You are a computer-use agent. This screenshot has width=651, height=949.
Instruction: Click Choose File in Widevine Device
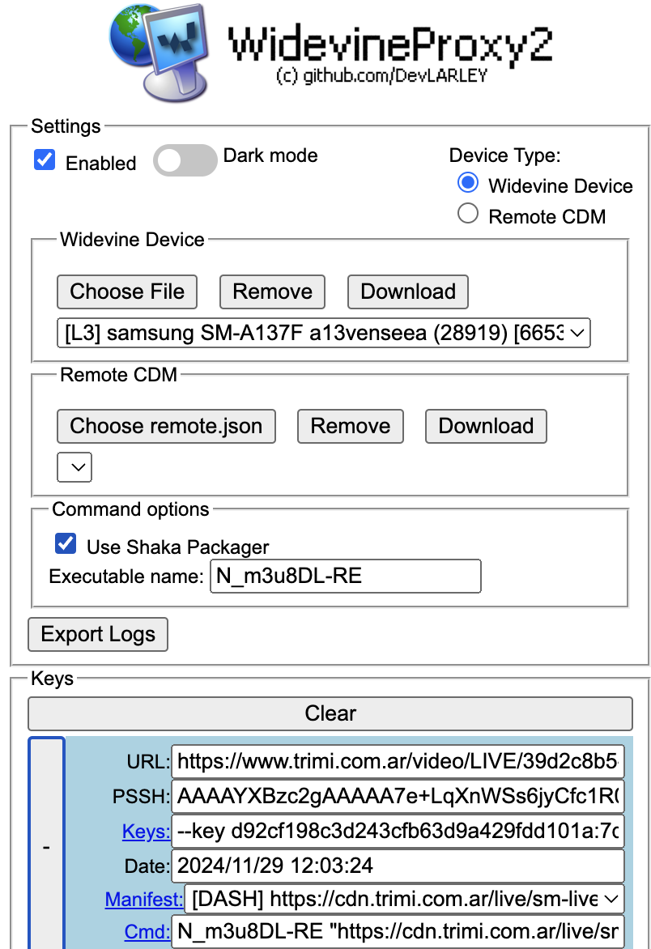click(x=127, y=292)
